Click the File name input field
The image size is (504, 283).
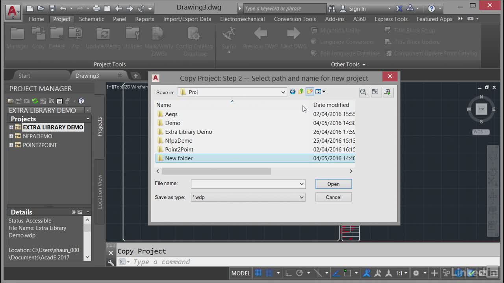245,184
